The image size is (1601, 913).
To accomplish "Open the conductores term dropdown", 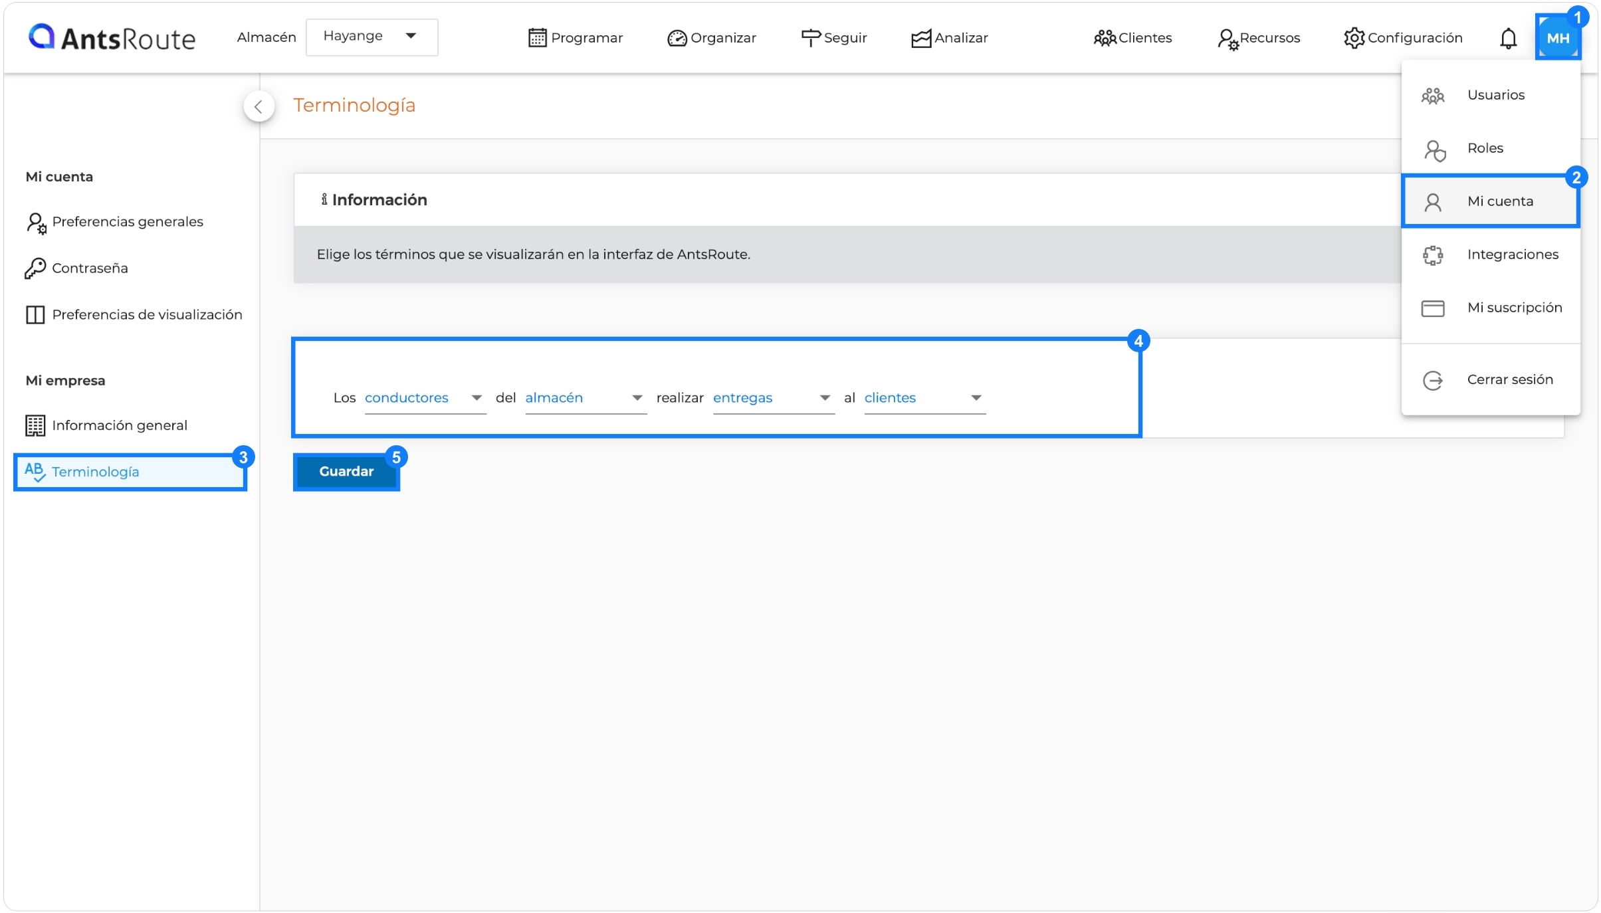I will tap(425, 399).
